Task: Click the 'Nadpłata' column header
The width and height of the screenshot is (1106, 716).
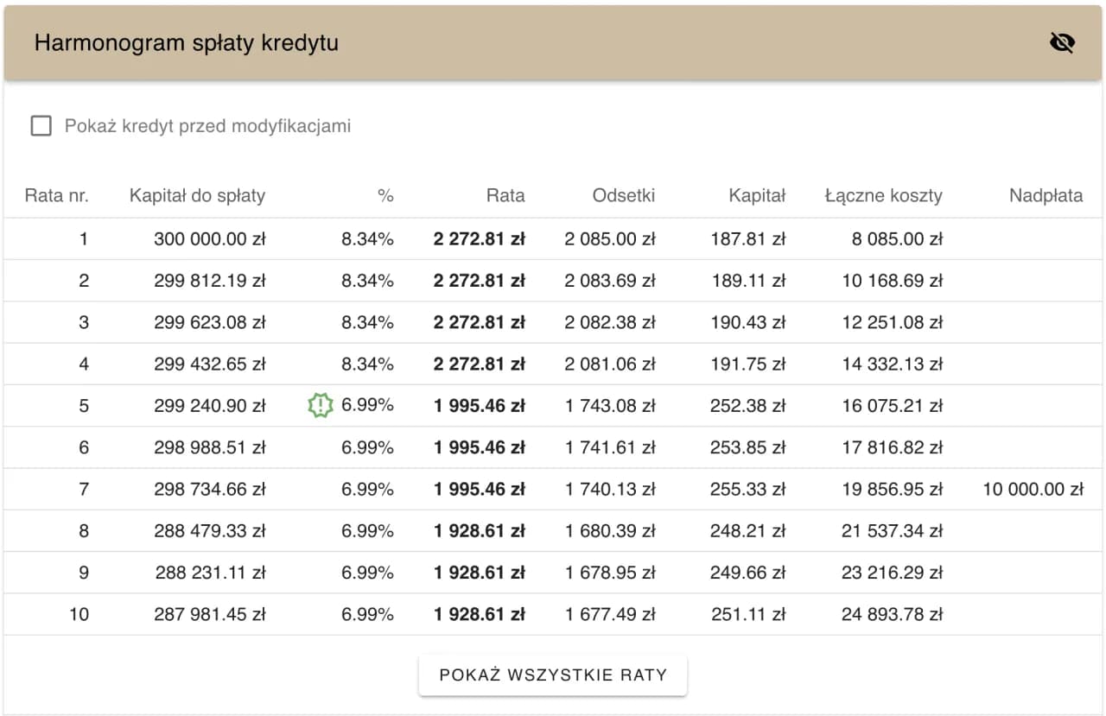Action: click(x=1046, y=195)
